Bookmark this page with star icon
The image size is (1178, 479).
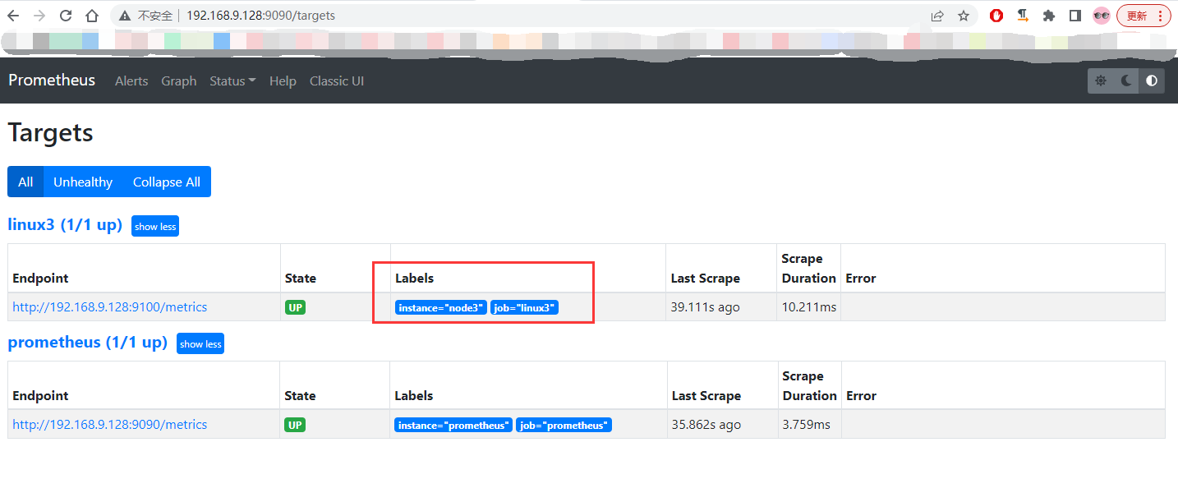964,16
